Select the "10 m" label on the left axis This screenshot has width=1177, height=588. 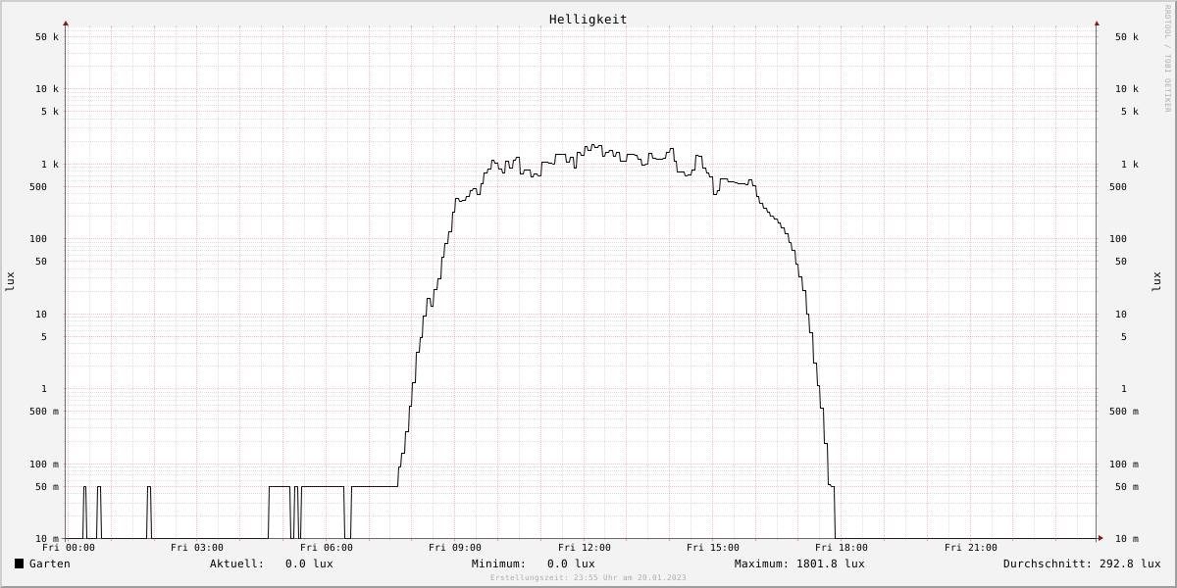[x=47, y=539]
